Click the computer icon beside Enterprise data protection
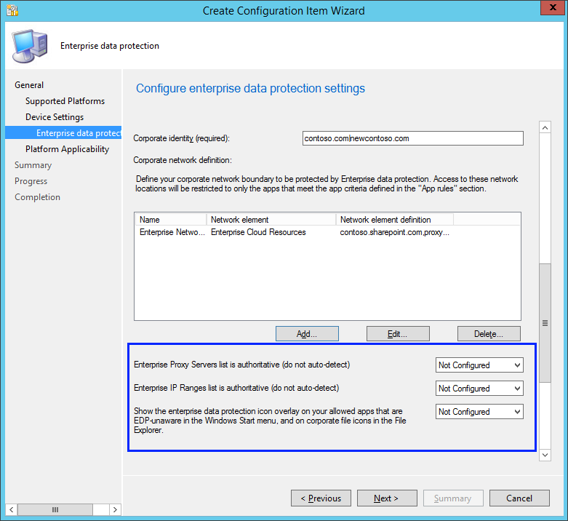 (x=30, y=46)
